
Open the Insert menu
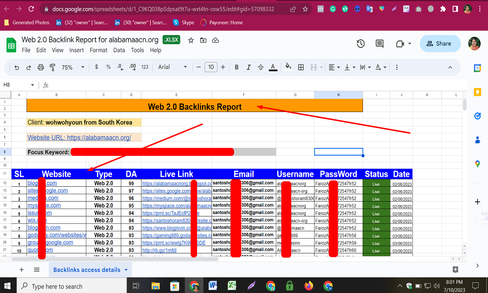pos(77,50)
